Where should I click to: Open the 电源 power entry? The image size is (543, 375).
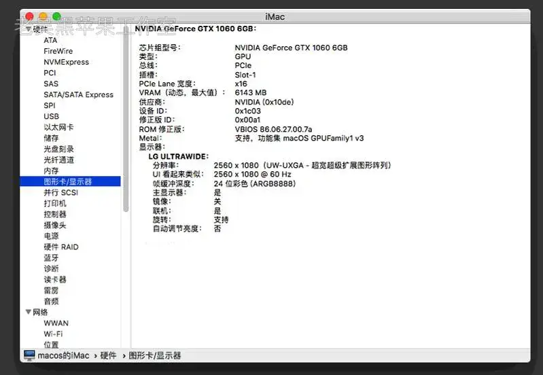click(x=51, y=236)
